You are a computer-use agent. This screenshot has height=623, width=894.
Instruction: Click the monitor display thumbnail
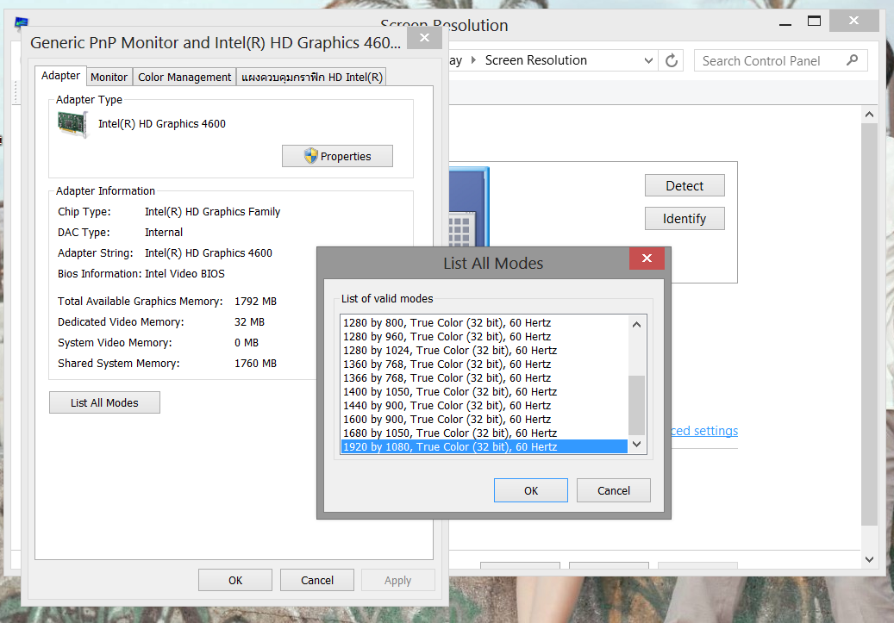coord(469,206)
